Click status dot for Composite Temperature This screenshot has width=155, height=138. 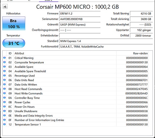click(5, 62)
